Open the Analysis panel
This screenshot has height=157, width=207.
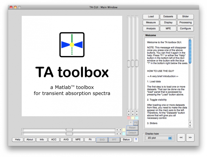pos(151,29)
